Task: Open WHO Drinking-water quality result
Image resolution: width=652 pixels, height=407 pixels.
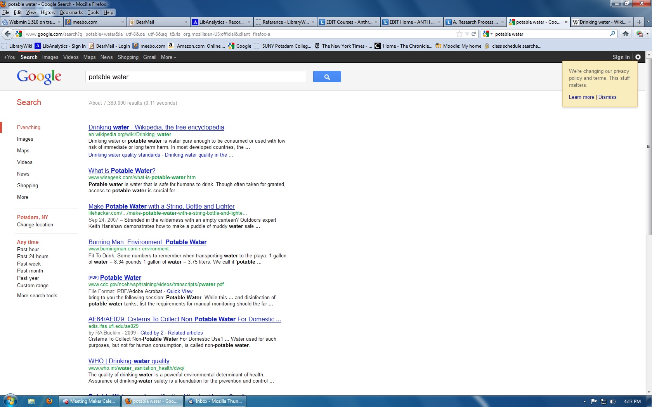Action: click(129, 361)
